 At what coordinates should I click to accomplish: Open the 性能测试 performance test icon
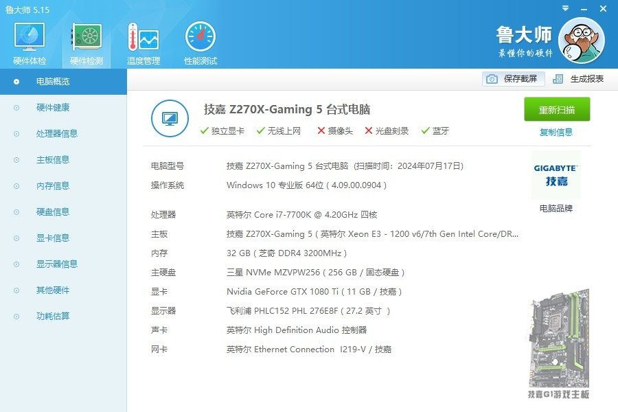pyautogui.click(x=201, y=43)
